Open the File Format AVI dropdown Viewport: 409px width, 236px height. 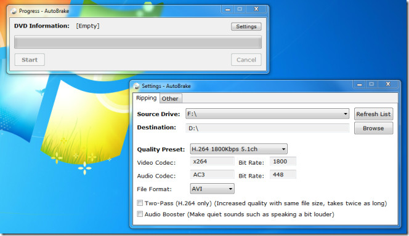point(212,189)
